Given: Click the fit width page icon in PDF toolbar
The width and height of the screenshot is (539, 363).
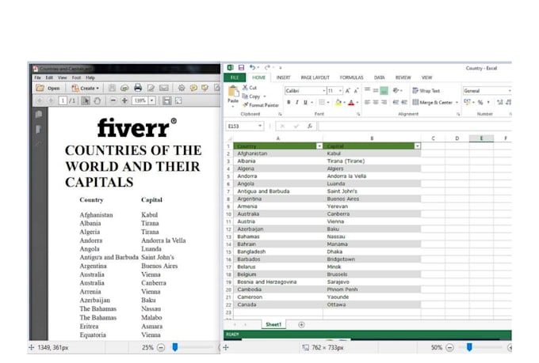Looking at the screenshot, I should coord(166,100).
